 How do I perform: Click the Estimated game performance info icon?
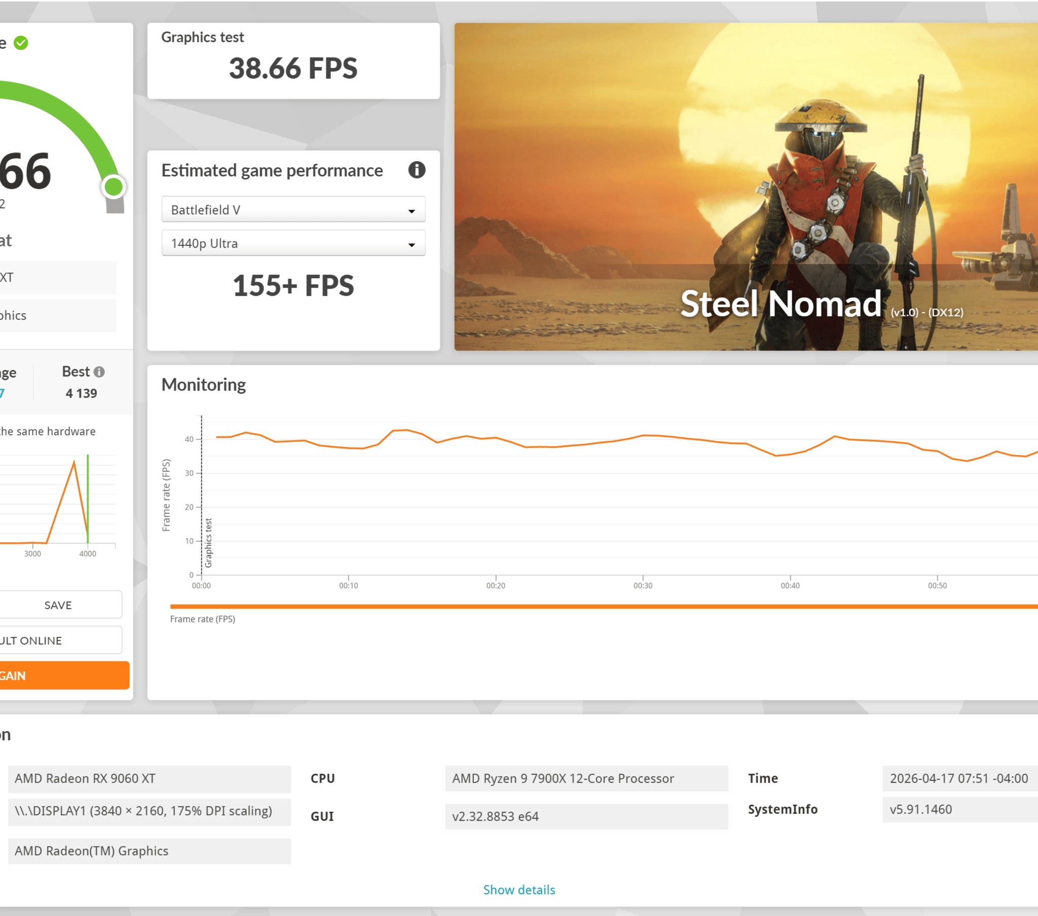point(417,170)
